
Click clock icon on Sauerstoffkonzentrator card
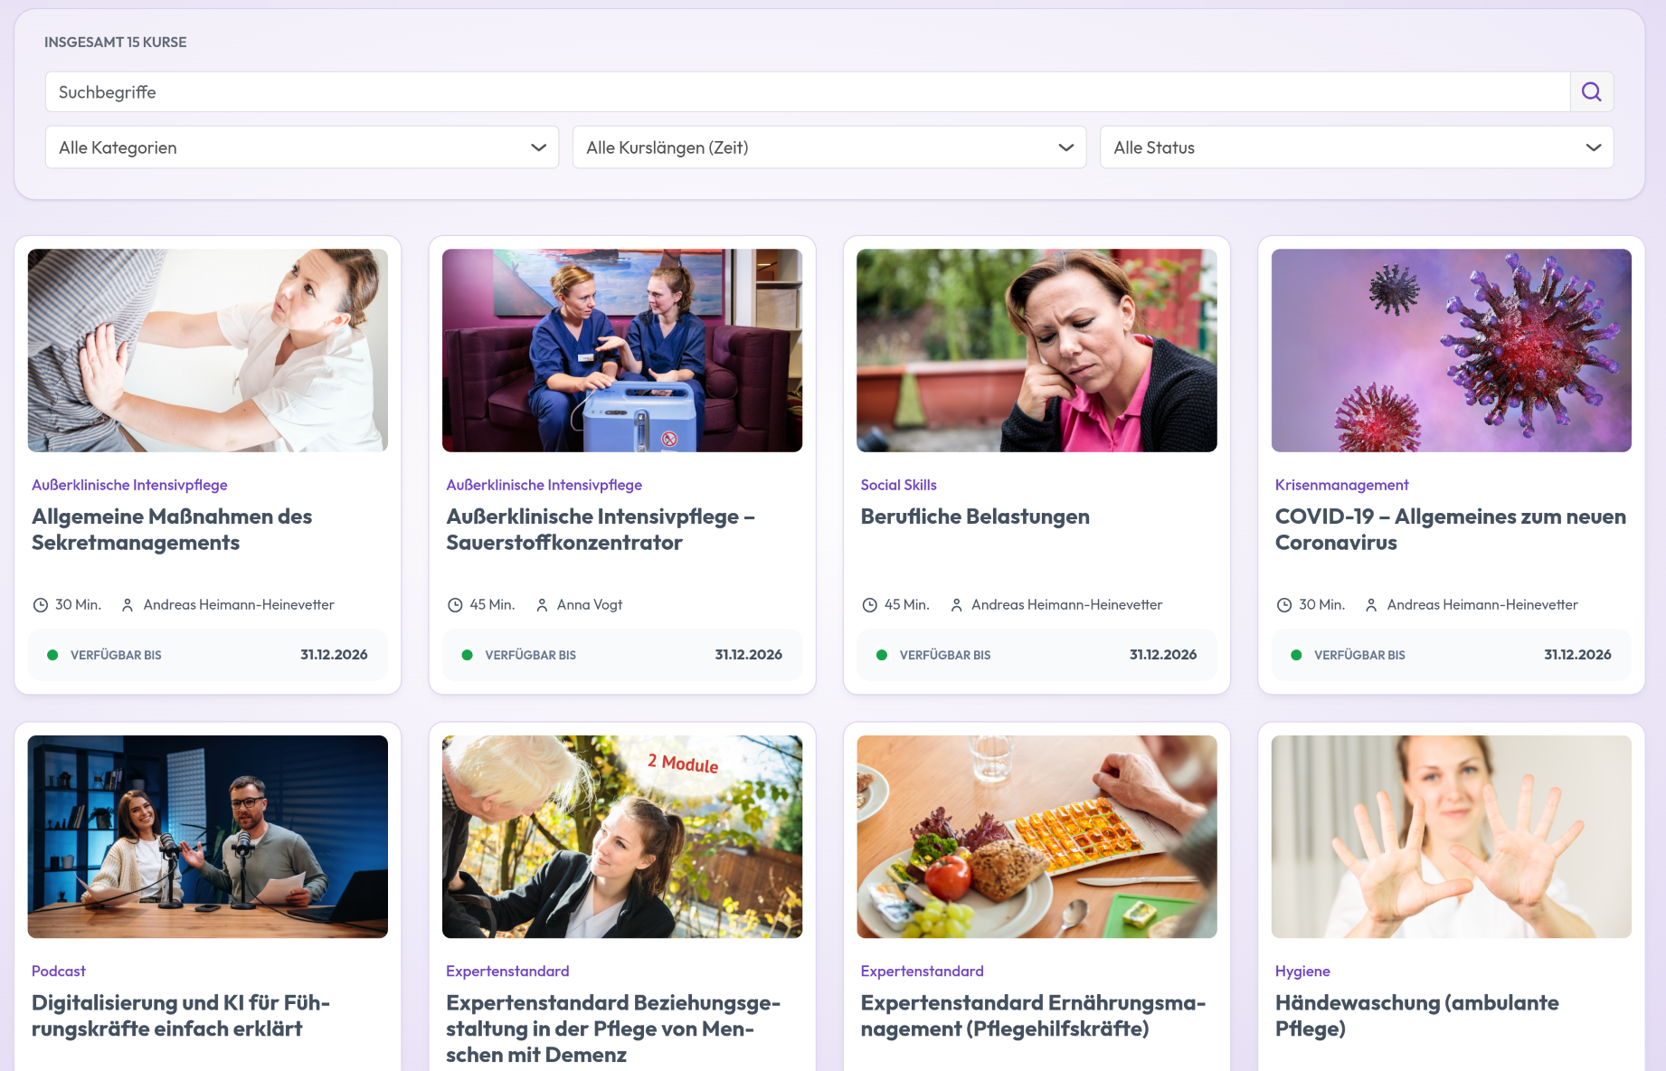point(455,605)
